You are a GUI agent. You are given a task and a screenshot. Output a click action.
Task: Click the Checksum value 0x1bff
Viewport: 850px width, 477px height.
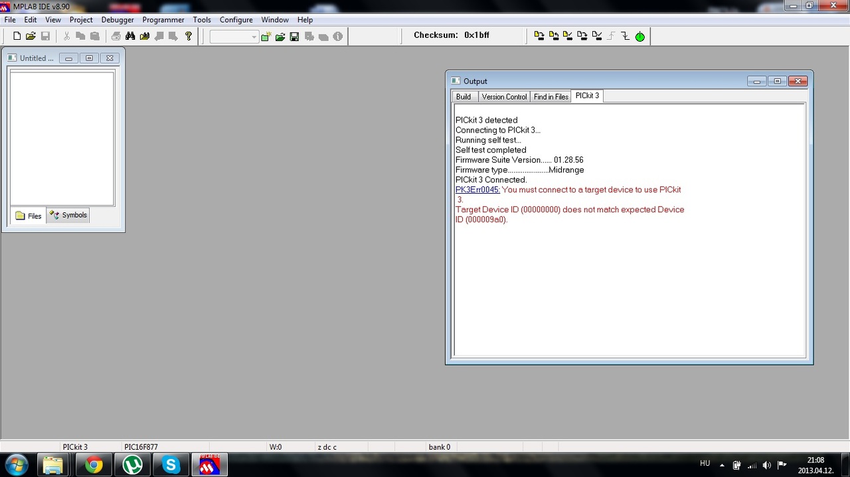click(x=477, y=35)
